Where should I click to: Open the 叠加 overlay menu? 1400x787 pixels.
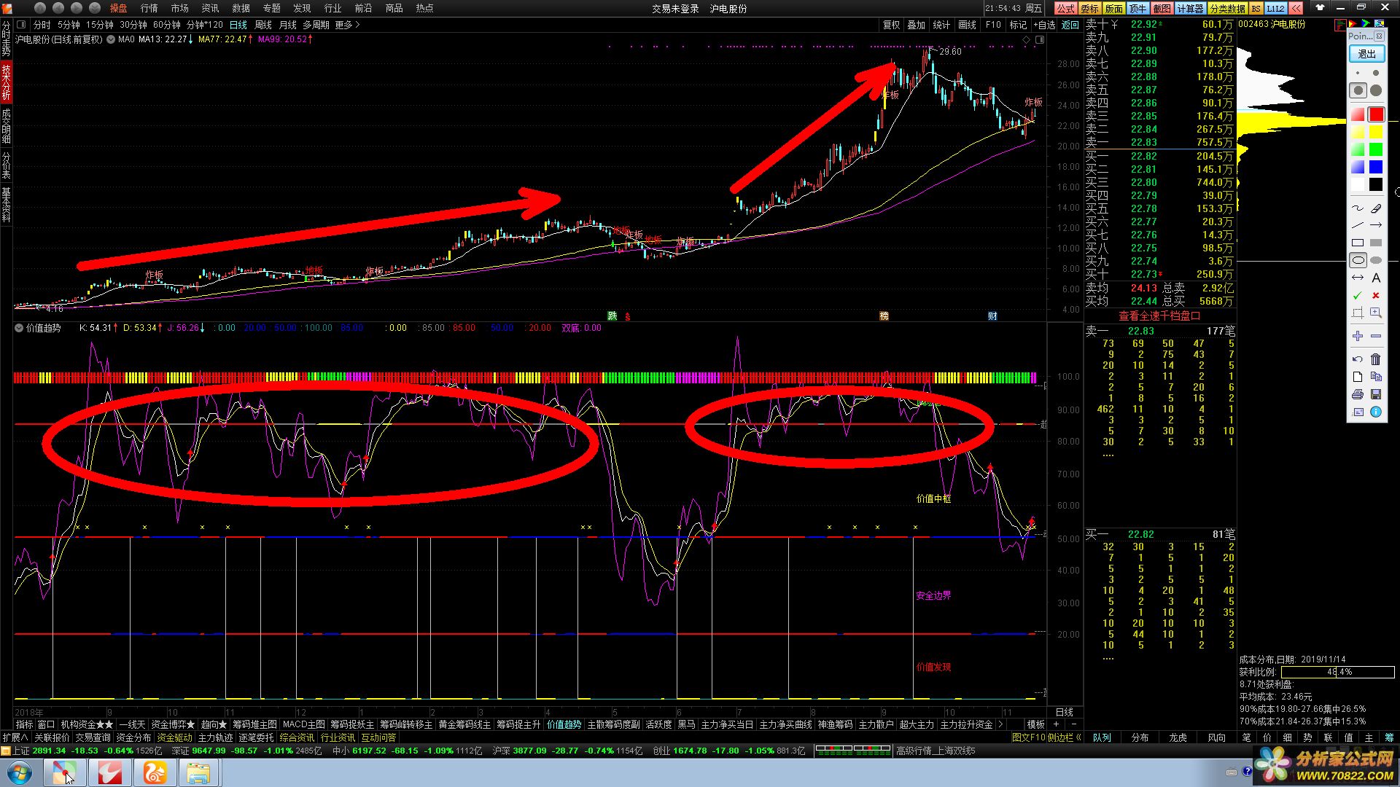916,25
